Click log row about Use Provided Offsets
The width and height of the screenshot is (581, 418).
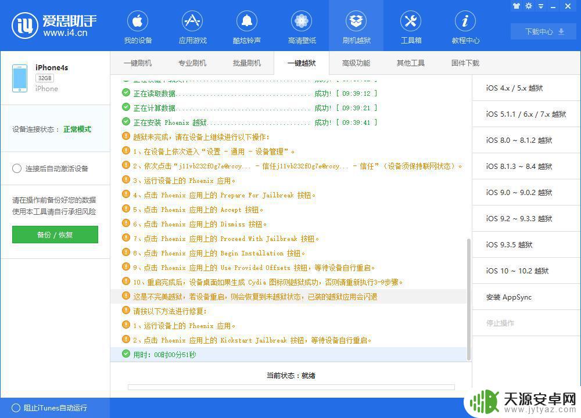click(x=288, y=268)
